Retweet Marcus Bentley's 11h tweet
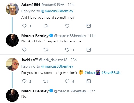The width and height of the screenshot is (134, 103). pyautogui.click(x=46, y=50)
